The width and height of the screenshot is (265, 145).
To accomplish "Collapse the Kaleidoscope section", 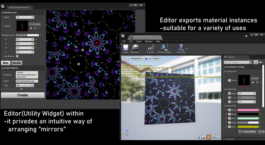I will [x=2, y=12].
